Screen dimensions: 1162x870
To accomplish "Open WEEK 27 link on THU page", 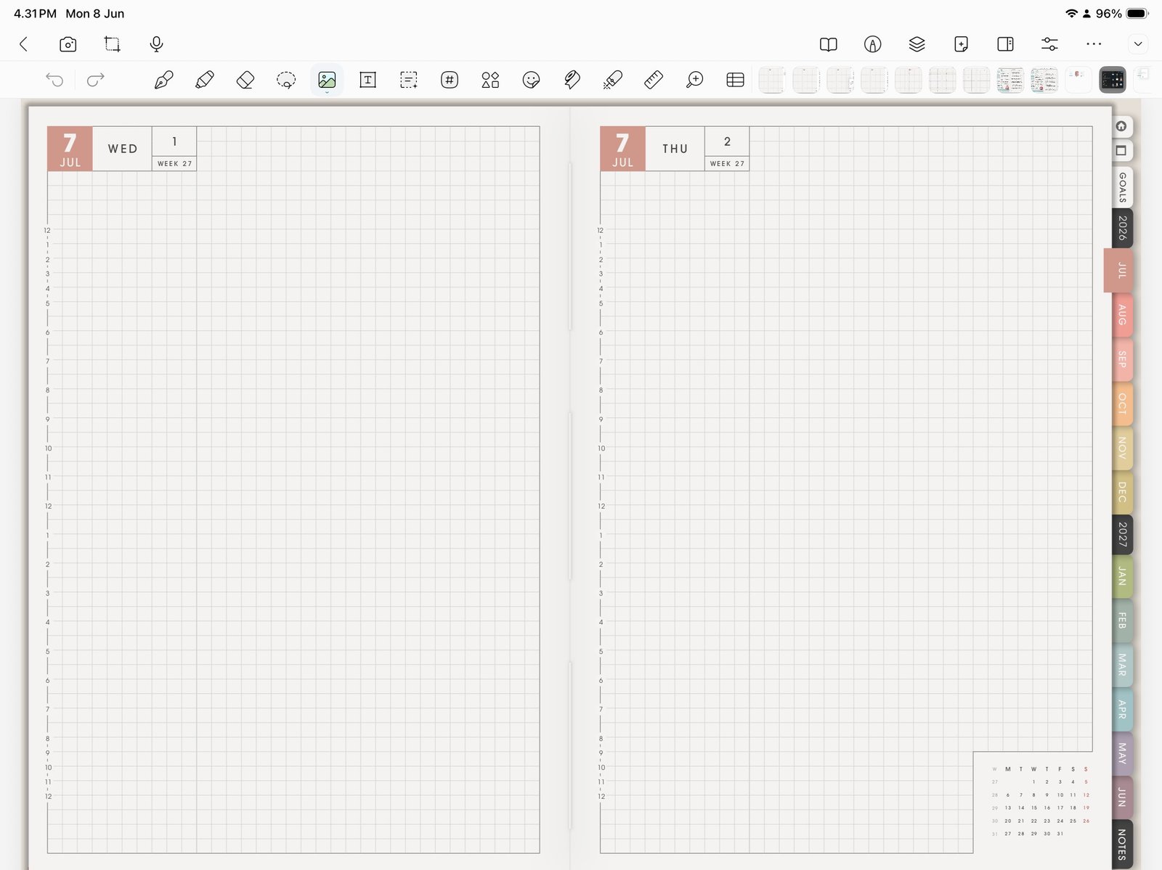I will point(727,164).
